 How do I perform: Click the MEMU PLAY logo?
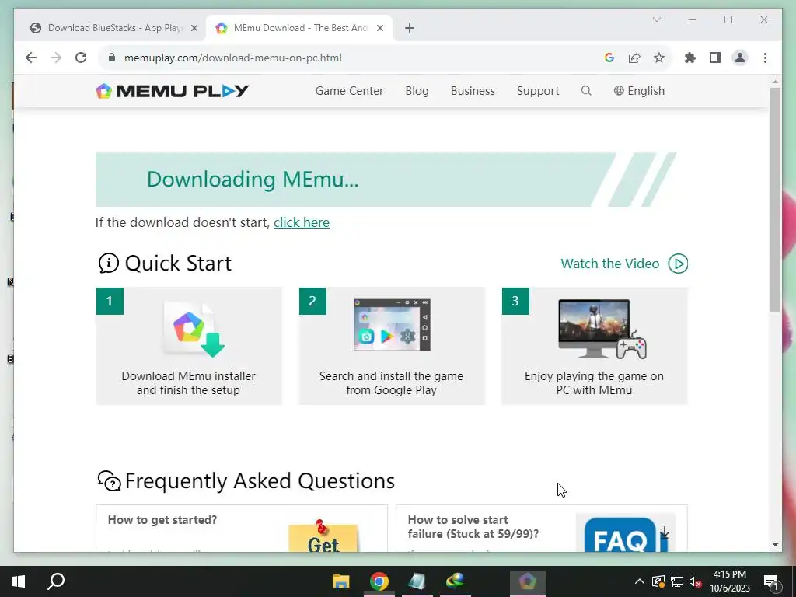coord(173,91)
